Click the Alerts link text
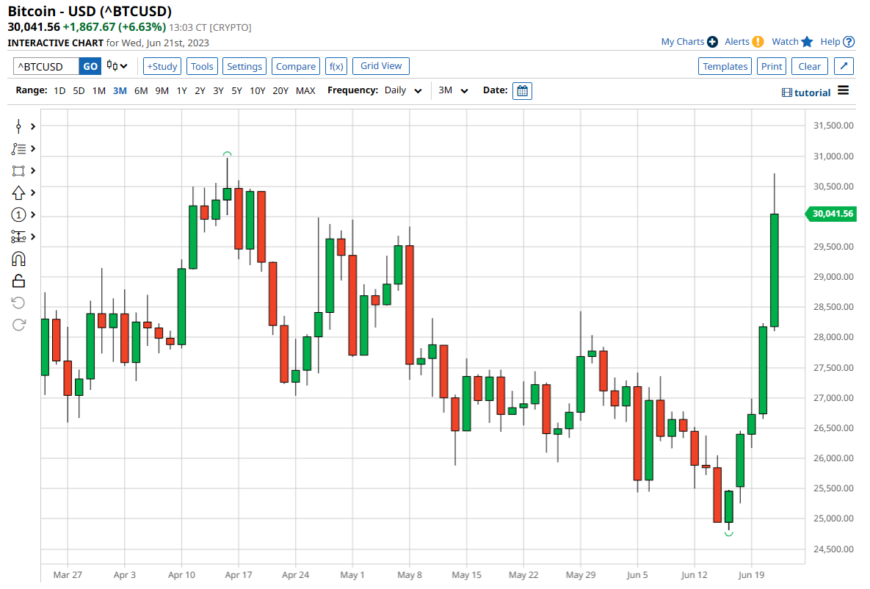Image resolution: width=870 pixels, height=589 pixels. pos(737,42)
